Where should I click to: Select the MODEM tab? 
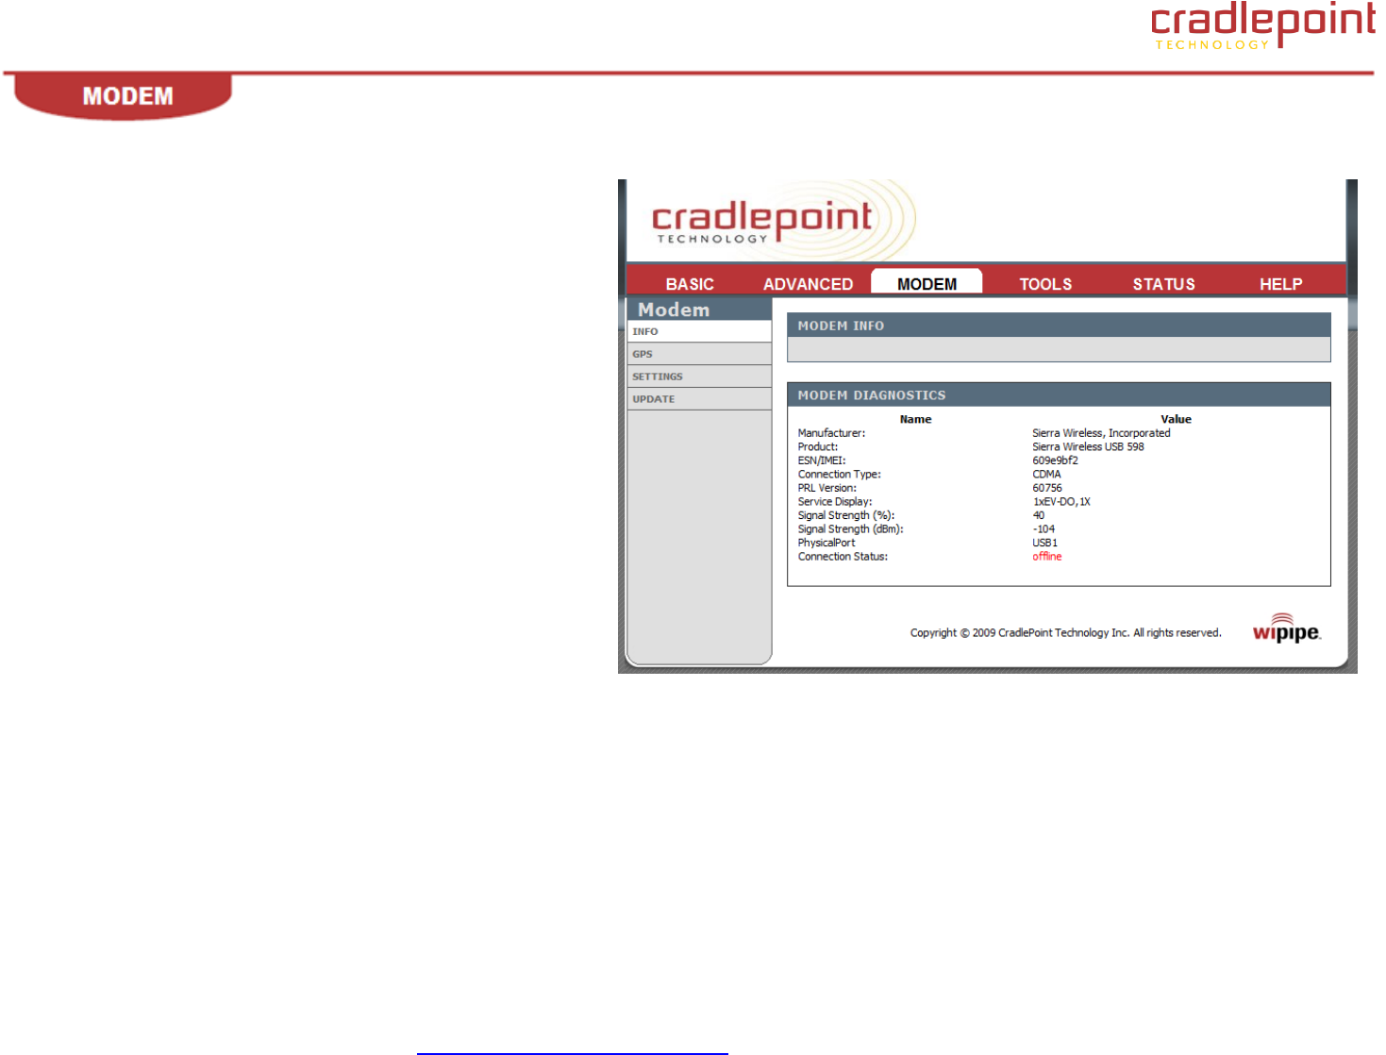click(x=927, y=282)
